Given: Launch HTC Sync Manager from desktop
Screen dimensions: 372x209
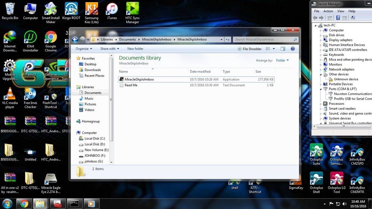Looking at the screenshot, I should click(132, 9).
